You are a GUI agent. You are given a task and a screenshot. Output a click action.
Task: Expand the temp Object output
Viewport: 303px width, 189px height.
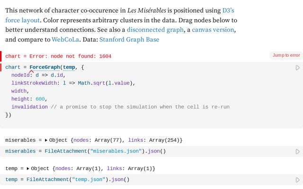[28, 169]
